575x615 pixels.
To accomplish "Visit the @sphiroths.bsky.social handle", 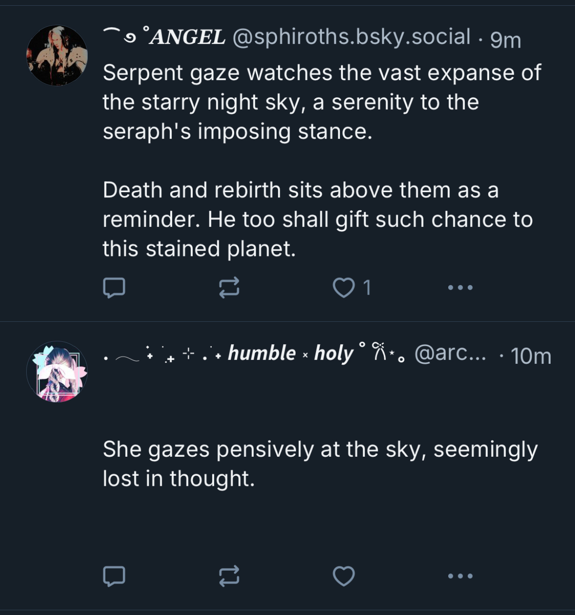I will click(x=351, y=37).
